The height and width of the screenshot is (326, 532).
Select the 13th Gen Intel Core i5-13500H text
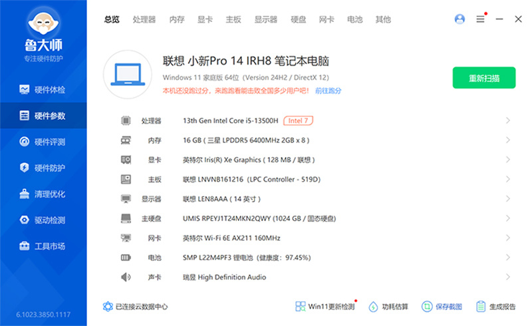[x=230, y=120]
